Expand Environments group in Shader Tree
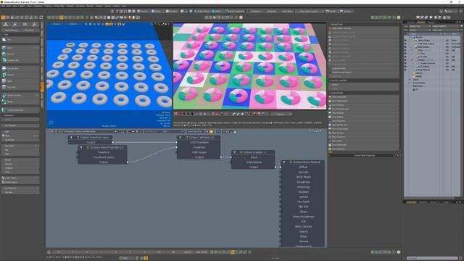The height and width of the screenshot is (261, 464). (410, 83)
